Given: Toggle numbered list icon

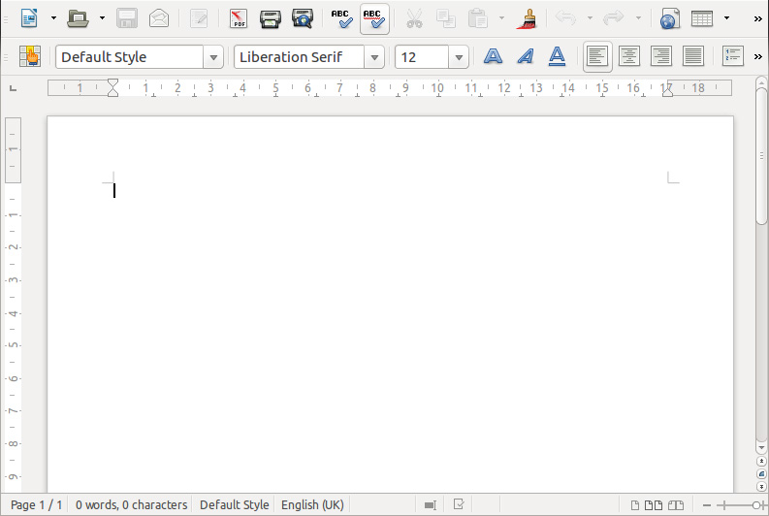Looking at the screenshot, I should point(733,56).
